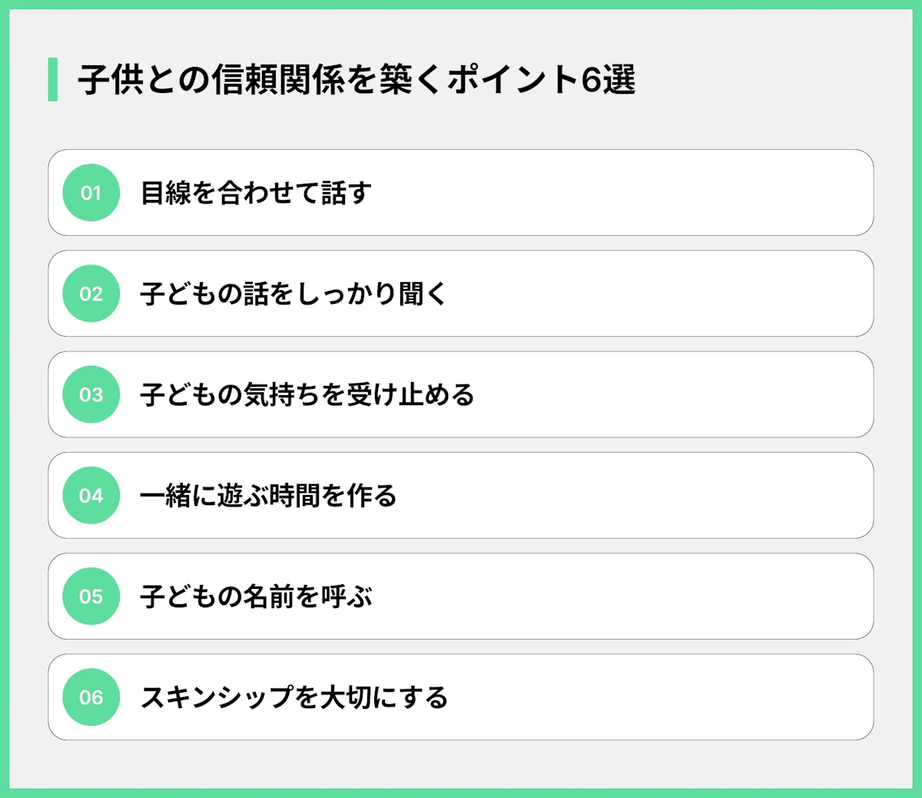Click the item text 子どもの話をしっかり聞く
Screen dimensions: 922x798
click(293, 294)
